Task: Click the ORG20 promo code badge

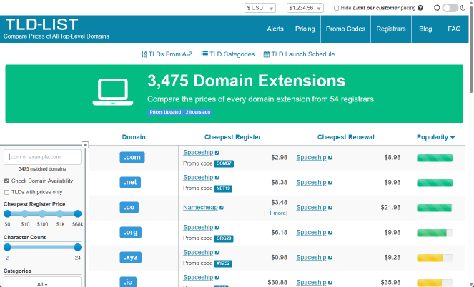Action: point(224,238)
